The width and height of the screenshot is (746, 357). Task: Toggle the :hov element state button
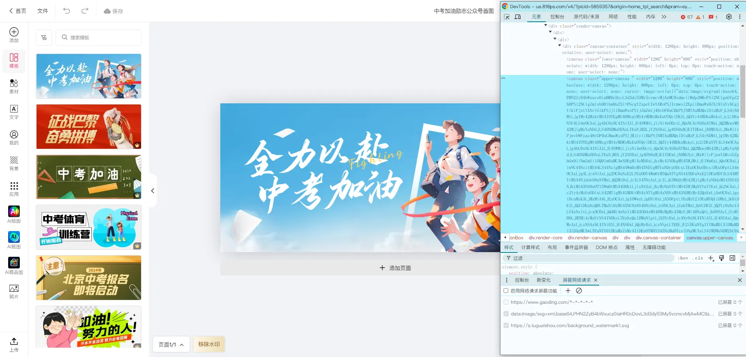click(683, 258)
